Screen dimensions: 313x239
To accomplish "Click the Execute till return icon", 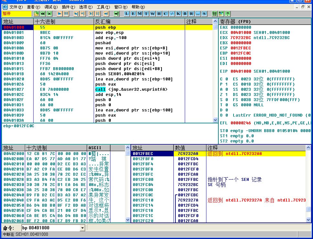I will [x=106, y=14].
